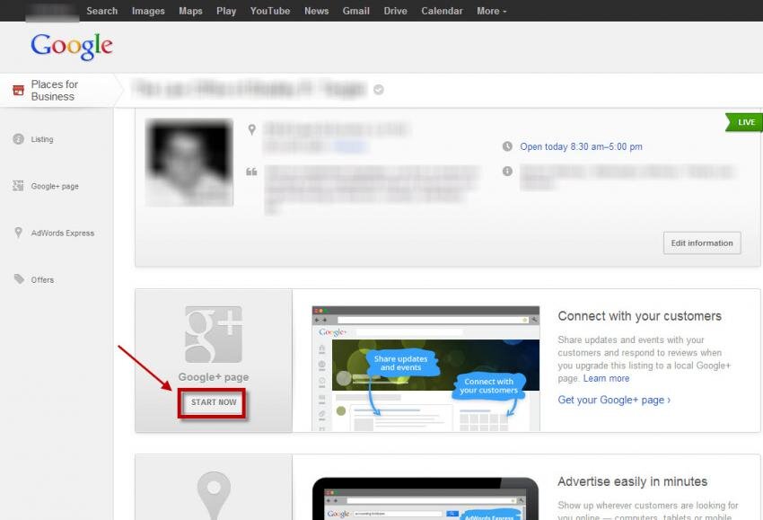Click the Edit information button
763x520 pixels.
pos(702,243)
